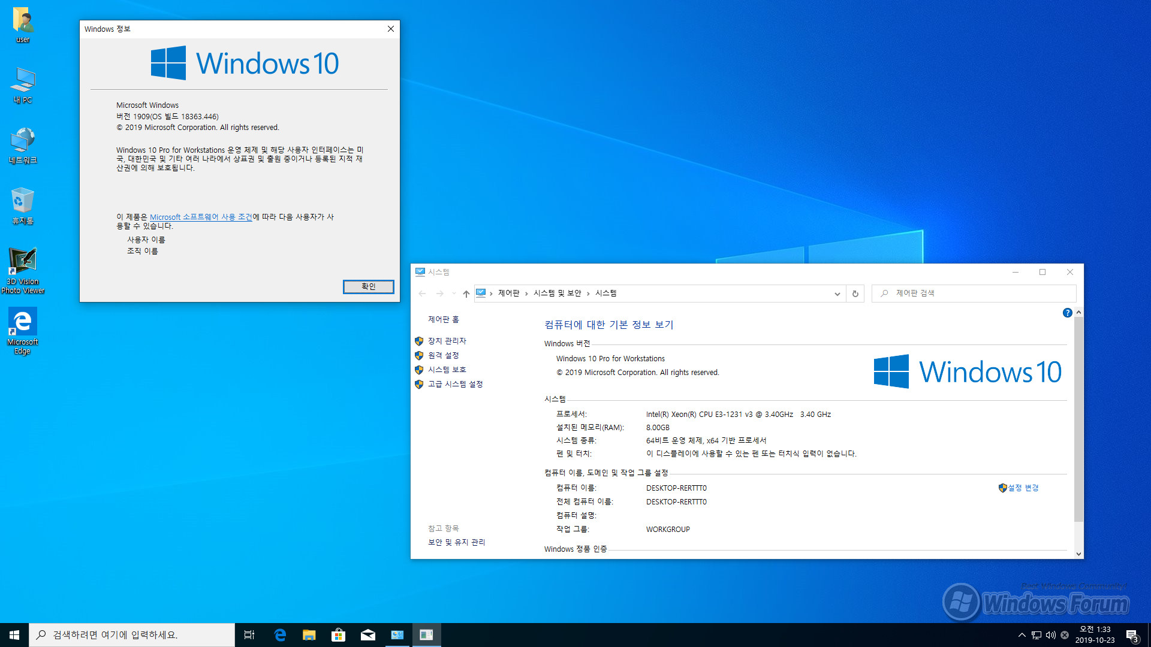Launch 3D Vision Photo Viewer shortcut
Screen dimensions: 1151x647
coord(23,271)
